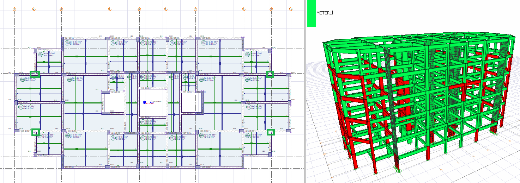
Task: Click the blue-red filled center point marker
Action: [145, 102]
